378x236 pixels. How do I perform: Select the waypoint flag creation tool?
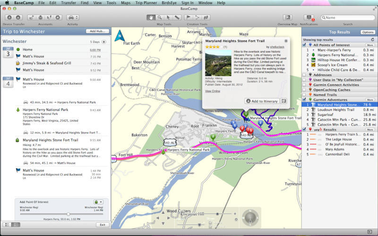click(x=189, y=17)
